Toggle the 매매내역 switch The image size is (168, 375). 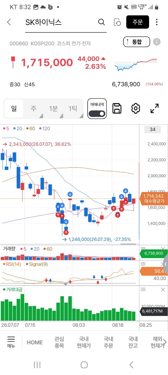(x=97, y=114)
